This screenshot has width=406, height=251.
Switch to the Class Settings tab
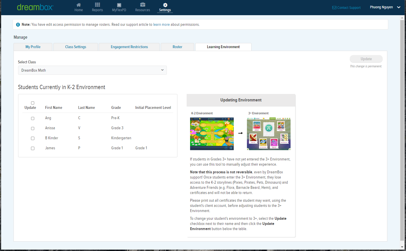(76, 47)
